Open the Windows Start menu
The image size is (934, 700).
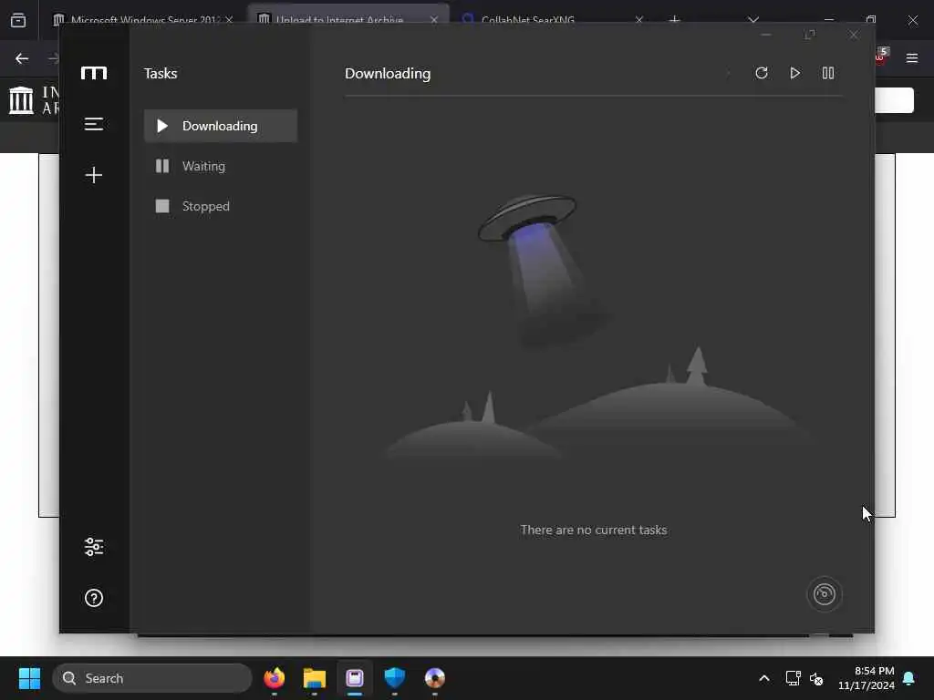pyautogui.click(x=29, y=678)
